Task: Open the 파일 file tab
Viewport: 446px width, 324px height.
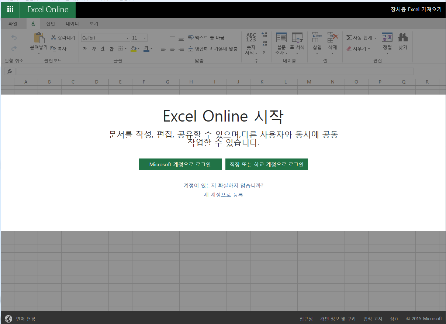Action: [x=13, y=24]
